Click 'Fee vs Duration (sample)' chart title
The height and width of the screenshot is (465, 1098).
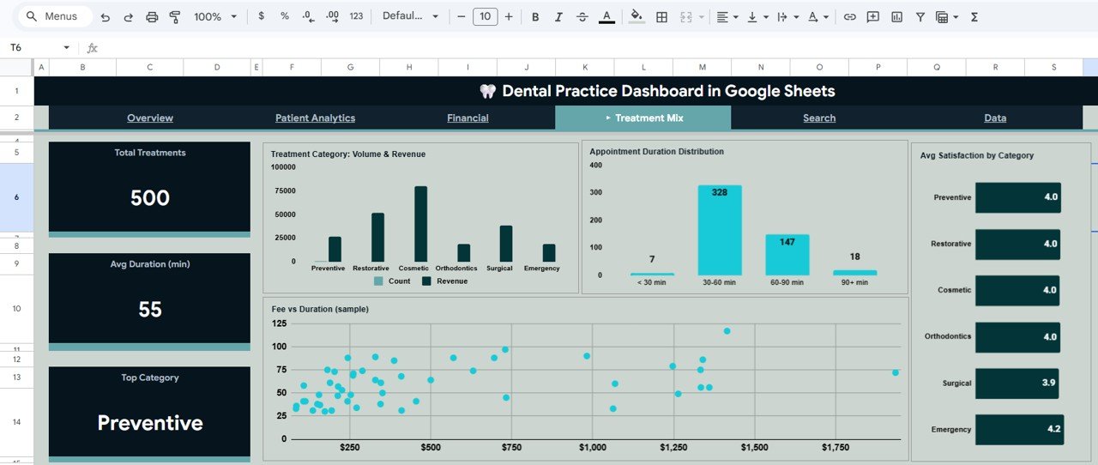coord(320,309)
